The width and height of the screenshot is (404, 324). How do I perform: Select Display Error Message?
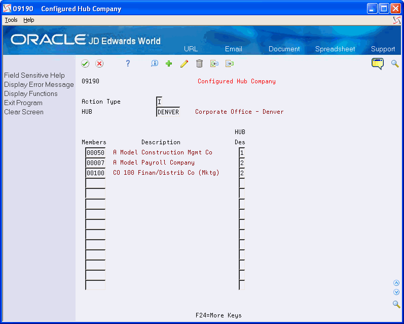tap(39, 85)
